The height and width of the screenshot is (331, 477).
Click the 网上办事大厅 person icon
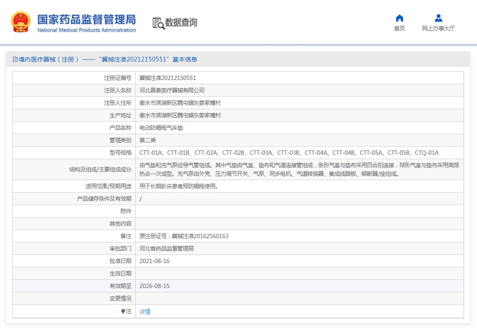[x=438, y=18]
